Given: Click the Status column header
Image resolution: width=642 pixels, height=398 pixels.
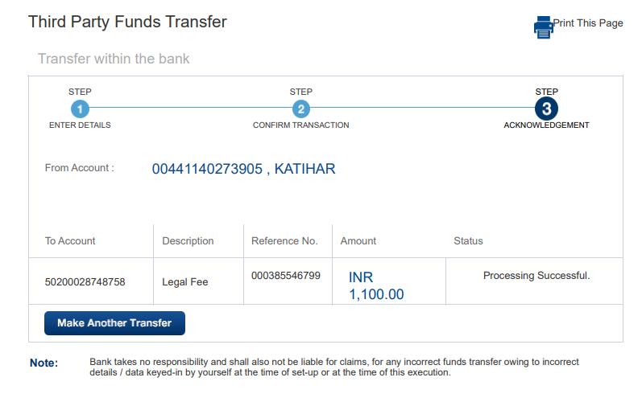Looking at the screenshot, I should click(468, 241).
